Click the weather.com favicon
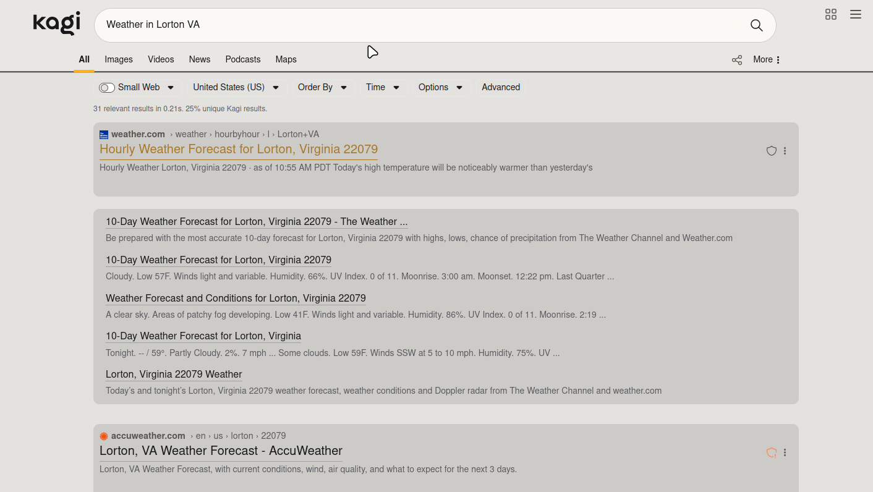This screenshot has height=492, width=873. pyautogui.click(x=104, y=135)
